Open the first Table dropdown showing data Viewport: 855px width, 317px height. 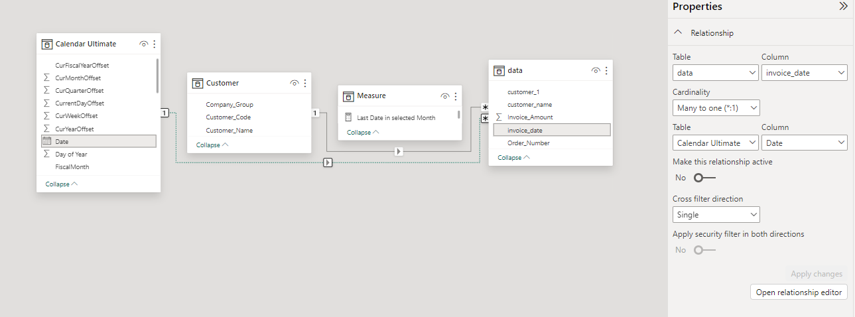coord(716,73)
